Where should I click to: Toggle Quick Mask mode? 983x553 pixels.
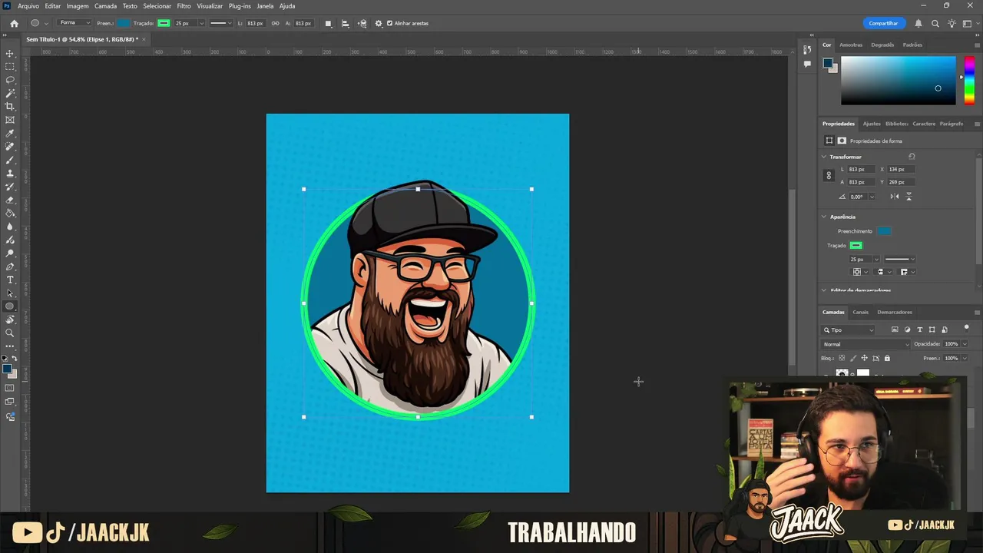point(10,389)
